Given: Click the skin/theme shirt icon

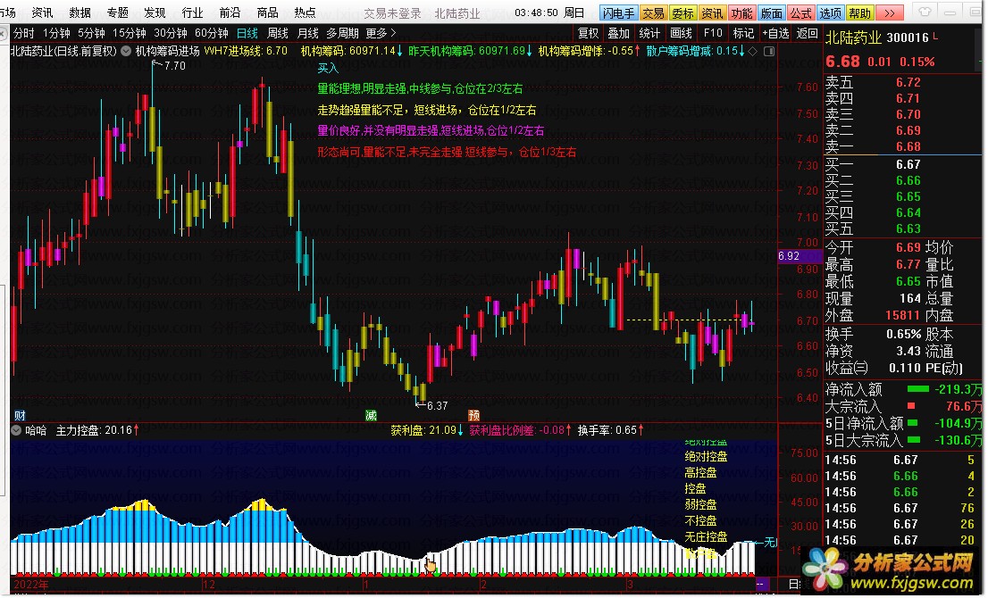Looking at the screenshot, I should pyautogui.click(x=925, y=12).
